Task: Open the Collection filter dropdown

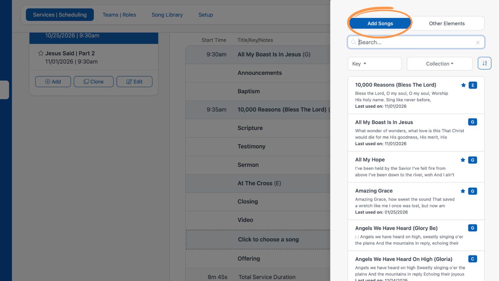Action: click(440, 64)
